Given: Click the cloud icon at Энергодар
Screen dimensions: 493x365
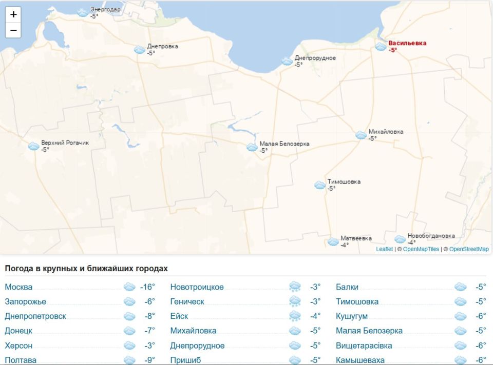Looking at the screenshot, I should pos(83,13).
